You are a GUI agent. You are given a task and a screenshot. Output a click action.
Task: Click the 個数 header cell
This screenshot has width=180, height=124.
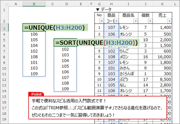click(145, 18)
